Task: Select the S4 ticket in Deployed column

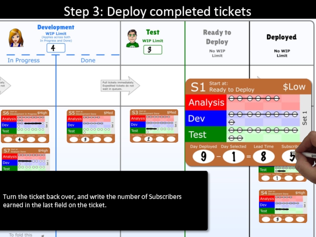Action: coord(283,206)
